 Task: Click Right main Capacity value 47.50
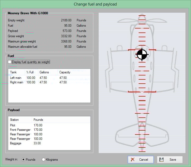coord(63,82)
